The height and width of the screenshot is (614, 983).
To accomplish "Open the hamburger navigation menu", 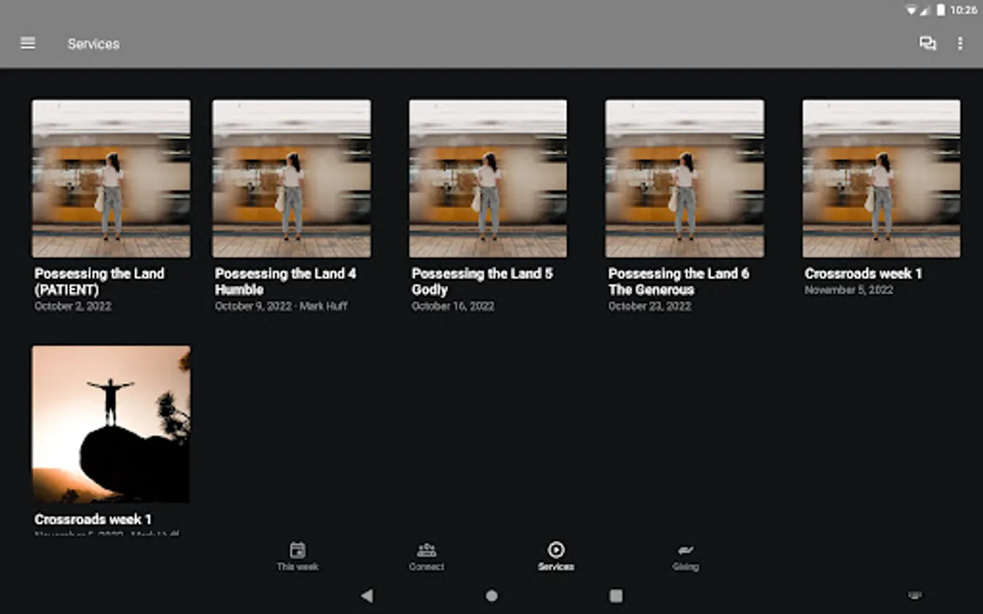I will click(x=28, y=43).
